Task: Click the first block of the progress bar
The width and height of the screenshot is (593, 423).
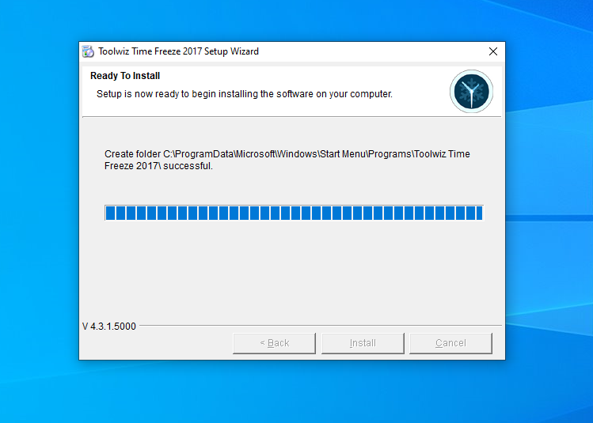Action: [x=111, y=213]
